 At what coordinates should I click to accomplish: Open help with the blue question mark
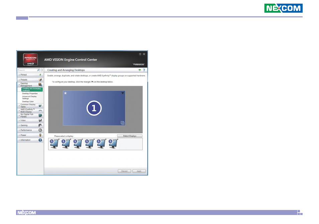point(144,70)
